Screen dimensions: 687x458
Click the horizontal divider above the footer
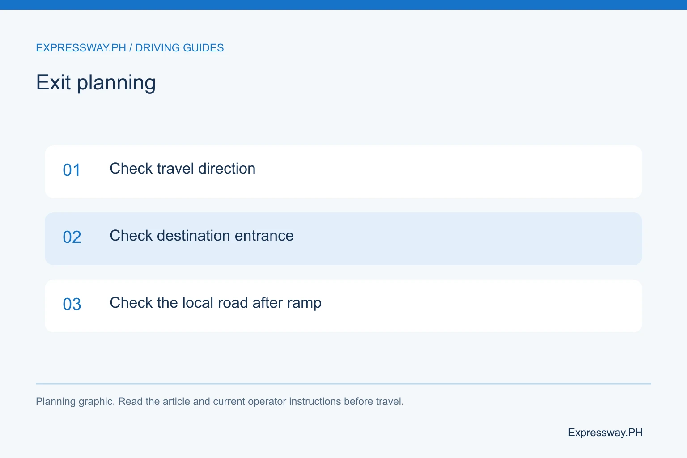pos(343,383)
